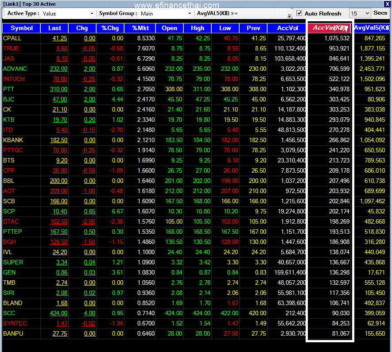
Task: Select the CPALL symbol
Action: point(12,38)
